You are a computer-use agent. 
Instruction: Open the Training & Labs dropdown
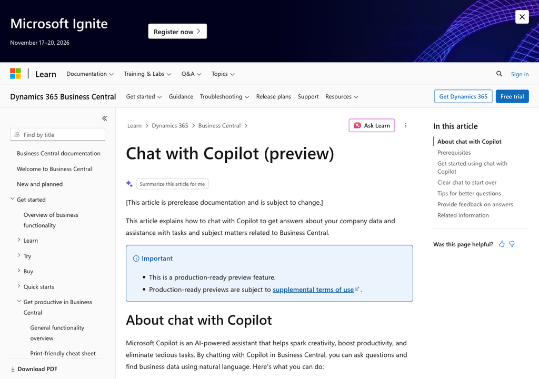pyautogui.click(x=147, y=74)
